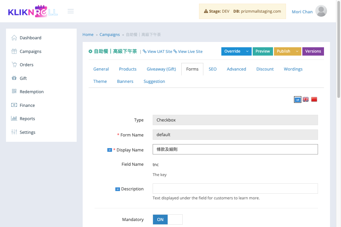
Task: Click the flag icon beside Display Name label
Action: 110,150
